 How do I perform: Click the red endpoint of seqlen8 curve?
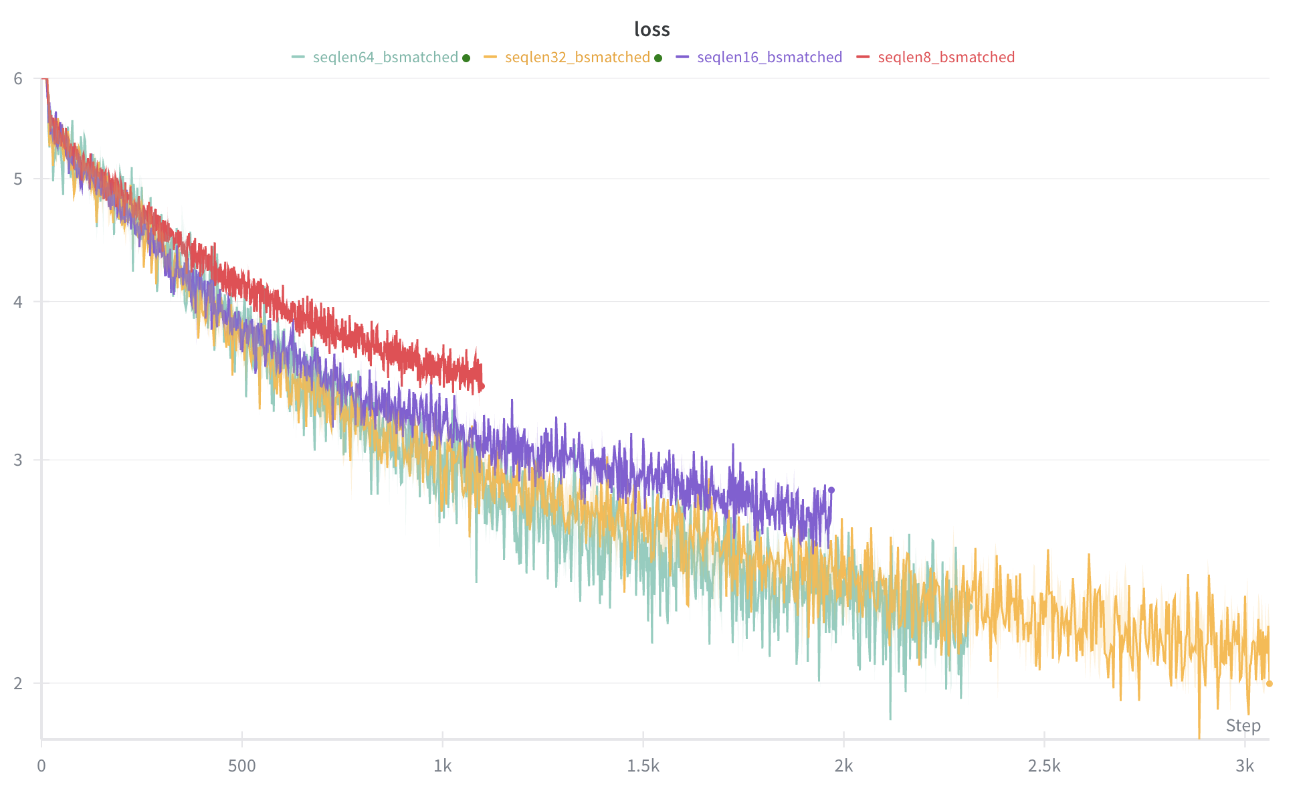(482, 387)
